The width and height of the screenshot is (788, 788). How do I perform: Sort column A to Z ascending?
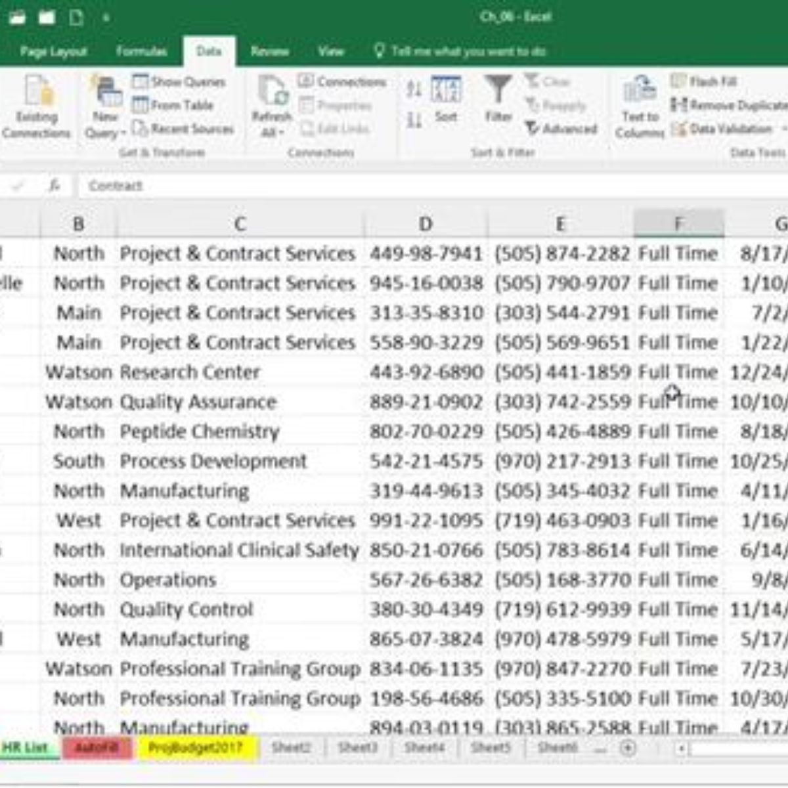(414, 89)
